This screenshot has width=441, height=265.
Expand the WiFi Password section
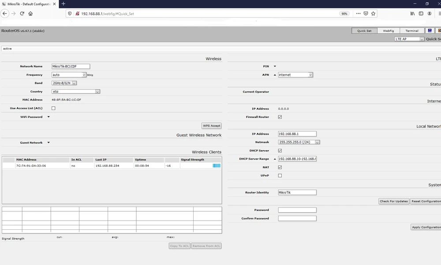pyautogui.click(x=48, y=117)
